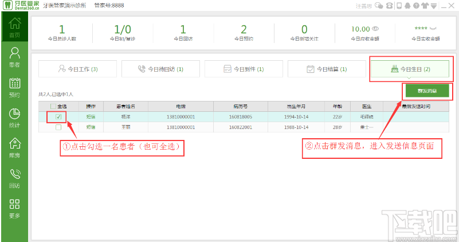Click birth date 1988-10-14 cell
Viewport: 459px width, 242px height.
coord(296,127)
